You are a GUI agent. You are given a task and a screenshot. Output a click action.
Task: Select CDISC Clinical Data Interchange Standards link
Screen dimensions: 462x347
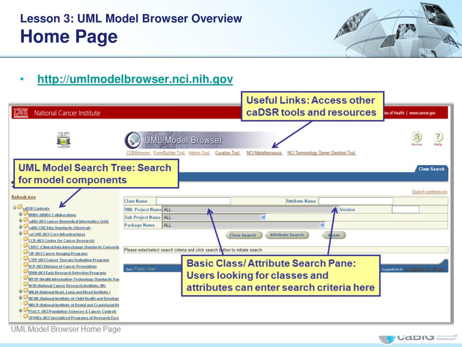[74, 247]
